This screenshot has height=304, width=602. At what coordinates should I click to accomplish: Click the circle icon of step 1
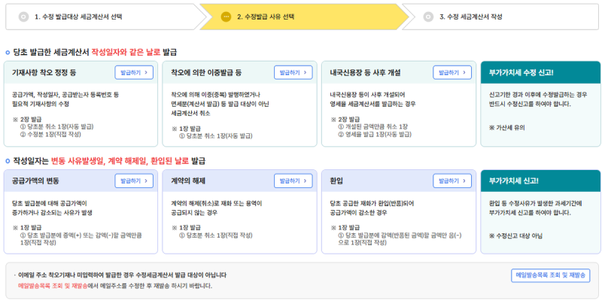tap(24, 17)
